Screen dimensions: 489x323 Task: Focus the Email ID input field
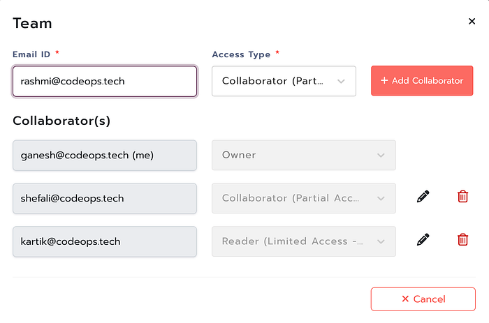[x=105, y=81]
